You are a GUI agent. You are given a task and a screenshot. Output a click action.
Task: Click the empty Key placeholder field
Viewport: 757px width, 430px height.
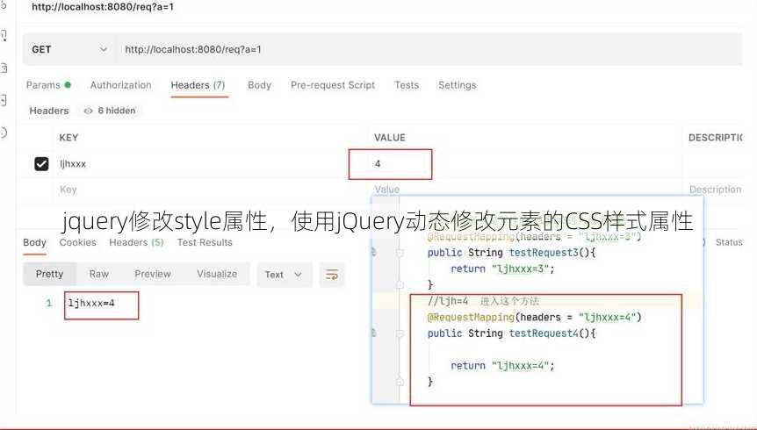point(210,190)
